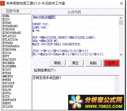127x111 pixels.
Task: Select $TROUGH in the function list
Action: tap(9, 29)
